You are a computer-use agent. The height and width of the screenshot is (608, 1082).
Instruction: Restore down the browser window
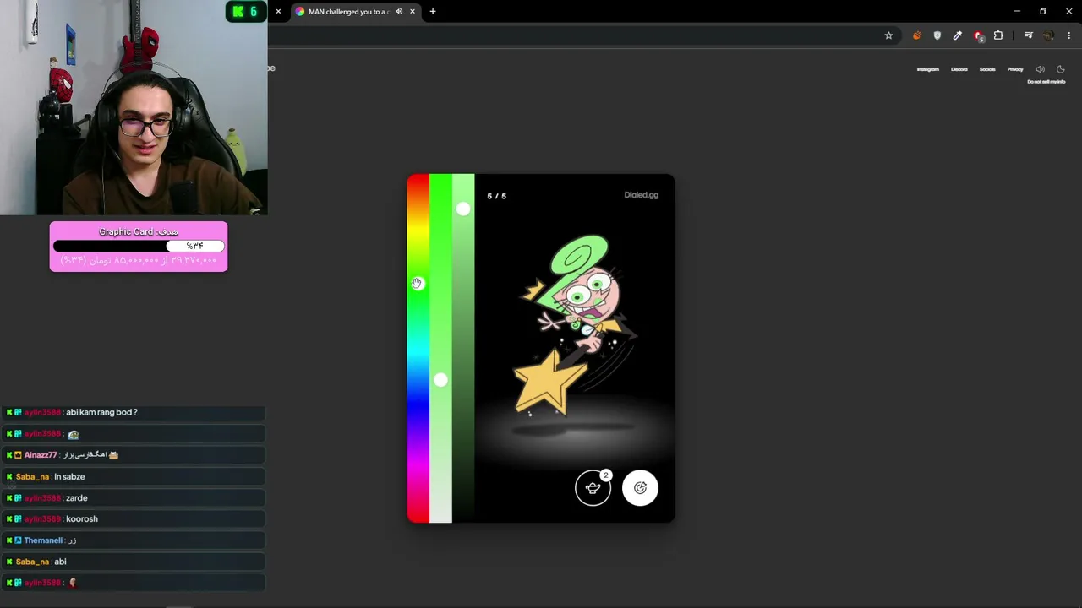point(1043,11)
